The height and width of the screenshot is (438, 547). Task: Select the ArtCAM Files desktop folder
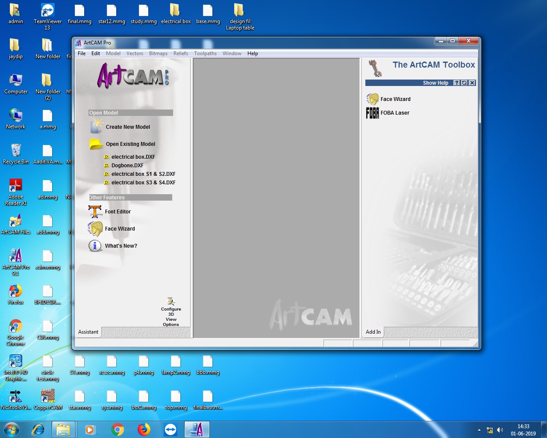(x=16, y=224)
